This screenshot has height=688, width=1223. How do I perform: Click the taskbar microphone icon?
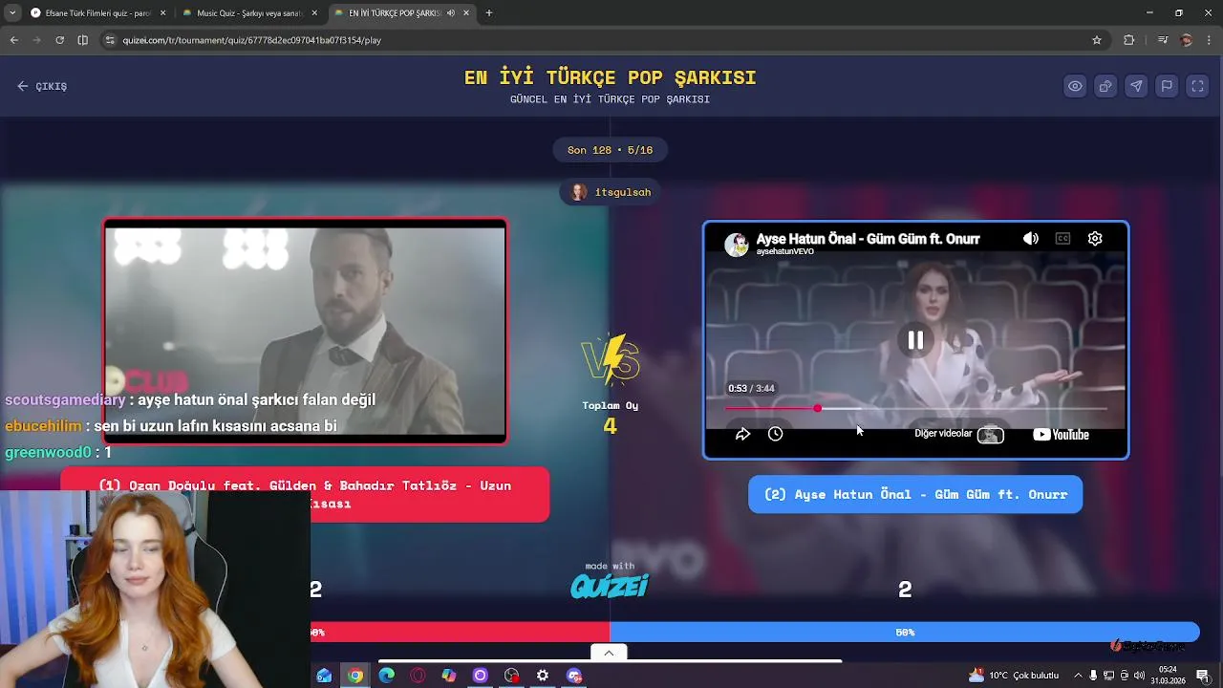pos(1093,676)
